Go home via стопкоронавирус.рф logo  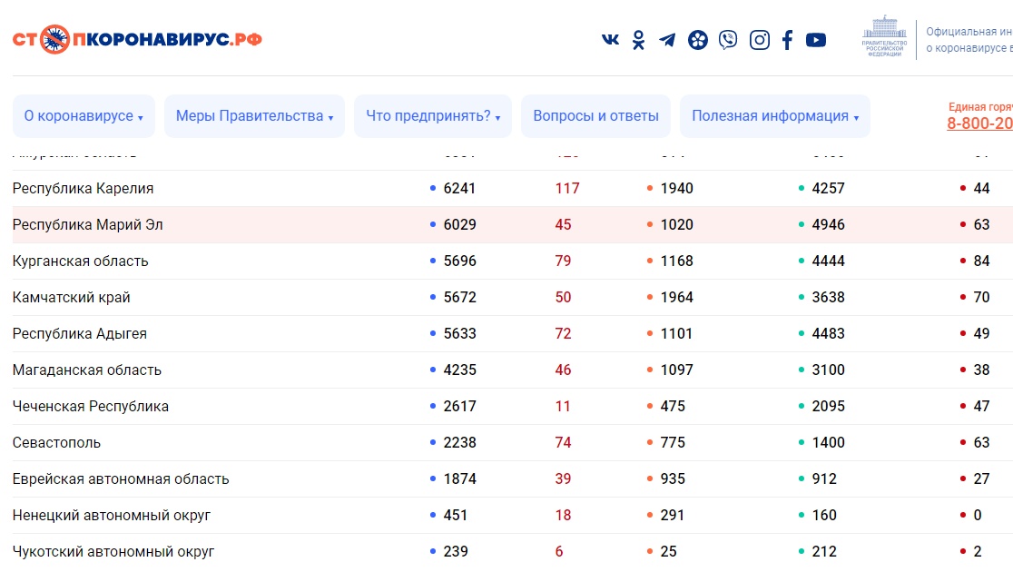(x=137, y=40)
